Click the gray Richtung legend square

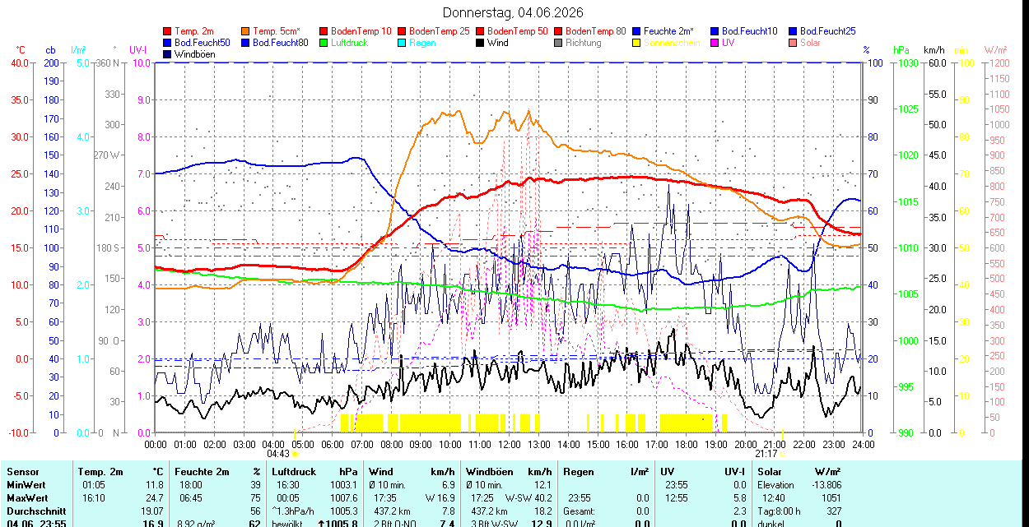(558, 43)
